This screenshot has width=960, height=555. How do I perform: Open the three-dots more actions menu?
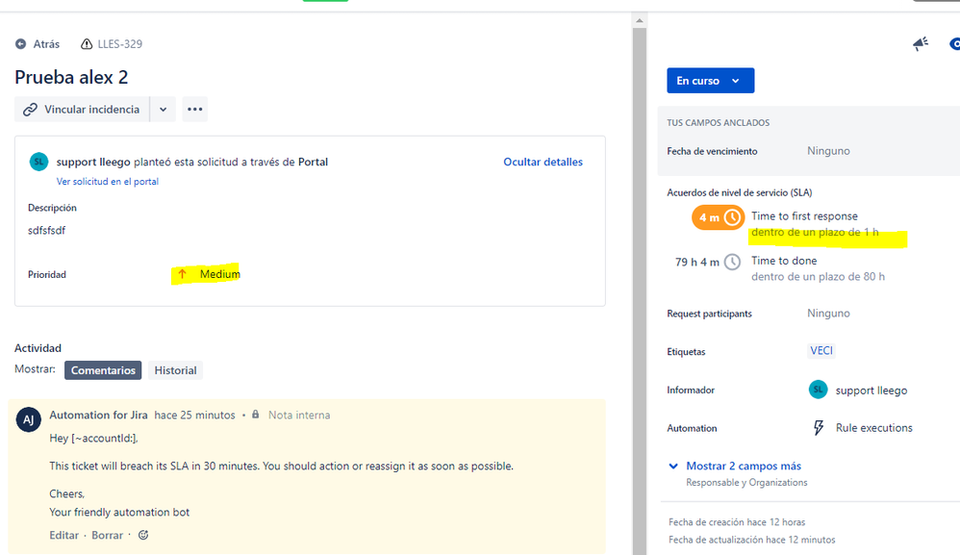pos(194,110)
